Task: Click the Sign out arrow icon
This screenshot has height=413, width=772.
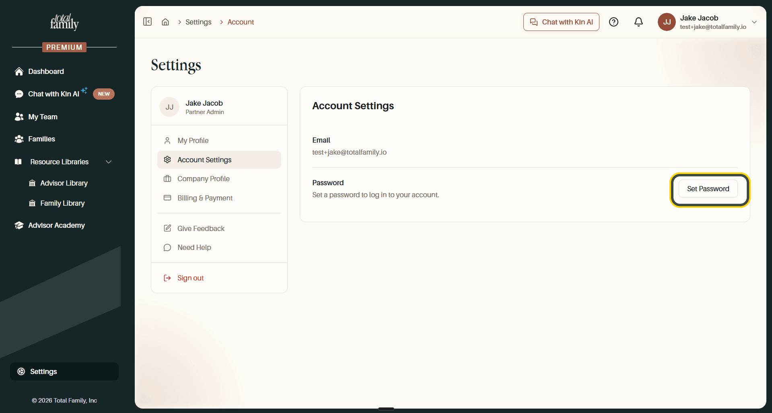Action: pos(167,278)
